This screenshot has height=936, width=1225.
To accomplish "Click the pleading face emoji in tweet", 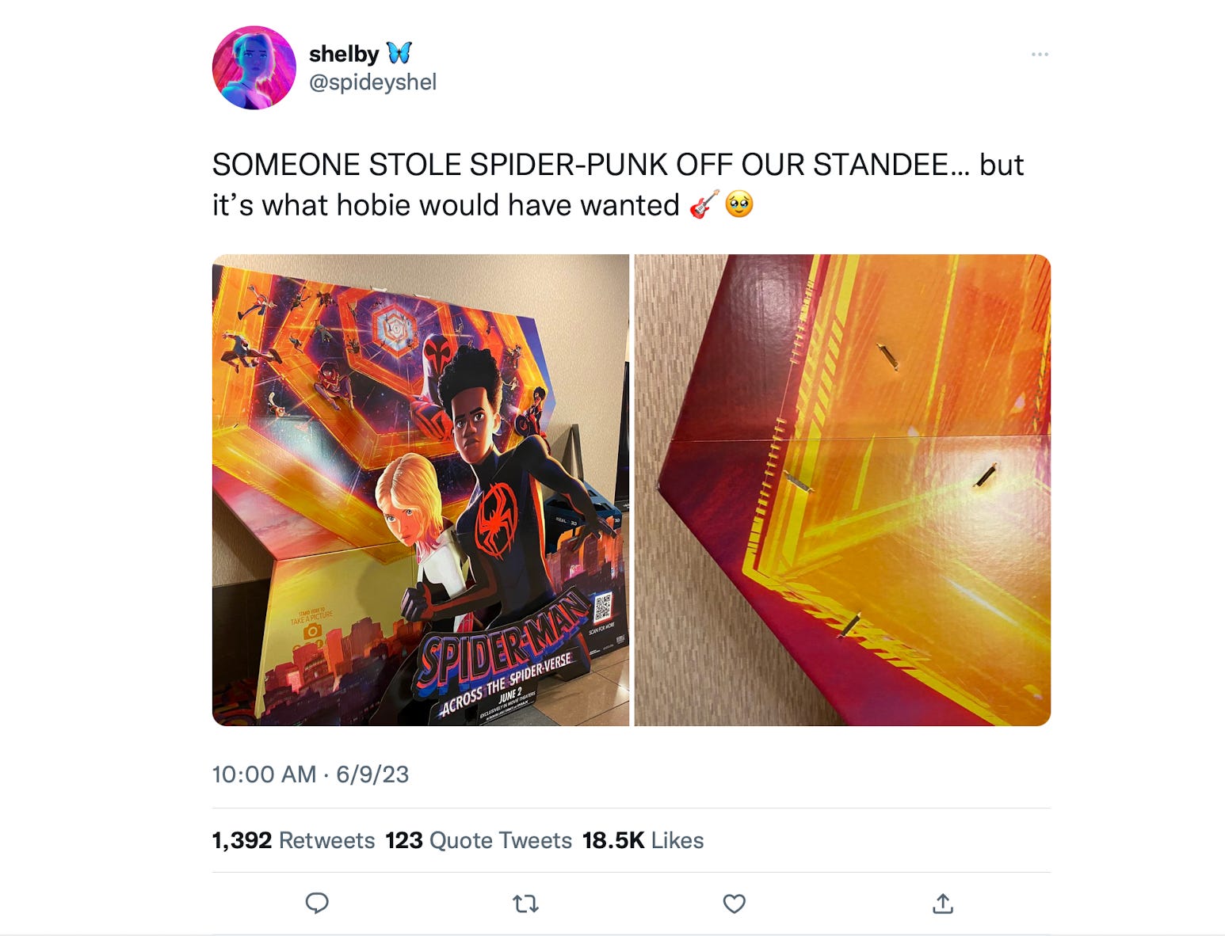I will coord(739,204).
